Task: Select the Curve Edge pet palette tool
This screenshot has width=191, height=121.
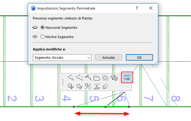Action: 79,78
